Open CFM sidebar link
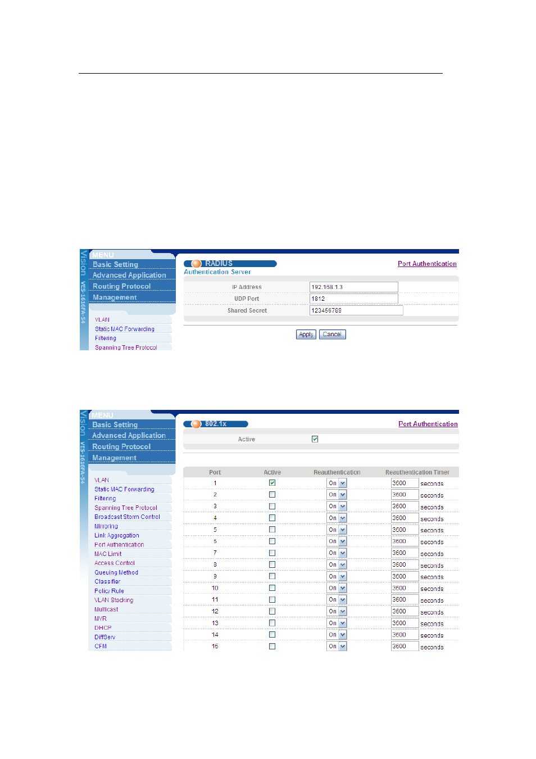 click(101, 647)
